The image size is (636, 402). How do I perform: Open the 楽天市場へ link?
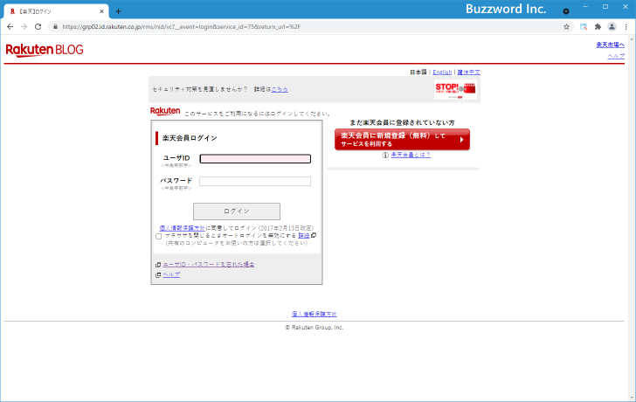point(610,45)
